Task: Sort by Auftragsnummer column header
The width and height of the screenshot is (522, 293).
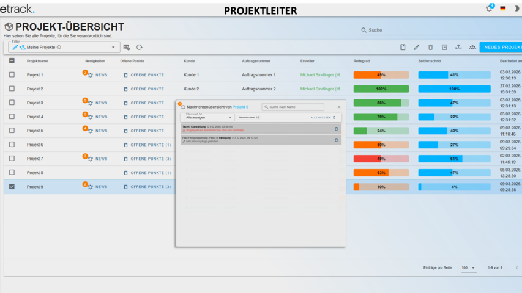Action: [256, 61]
